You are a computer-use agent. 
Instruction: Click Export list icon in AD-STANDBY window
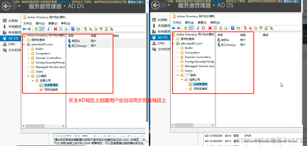(x=226, y=28)
